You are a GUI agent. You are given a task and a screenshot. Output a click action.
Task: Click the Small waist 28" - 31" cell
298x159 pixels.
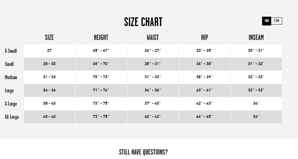tap(153, 64)
